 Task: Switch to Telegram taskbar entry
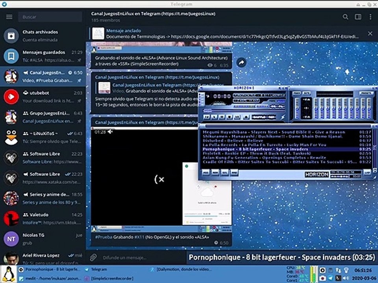pyautogui.click(x=96, y=270)
